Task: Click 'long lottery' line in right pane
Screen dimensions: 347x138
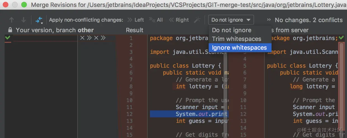Action: coord(313,87)
